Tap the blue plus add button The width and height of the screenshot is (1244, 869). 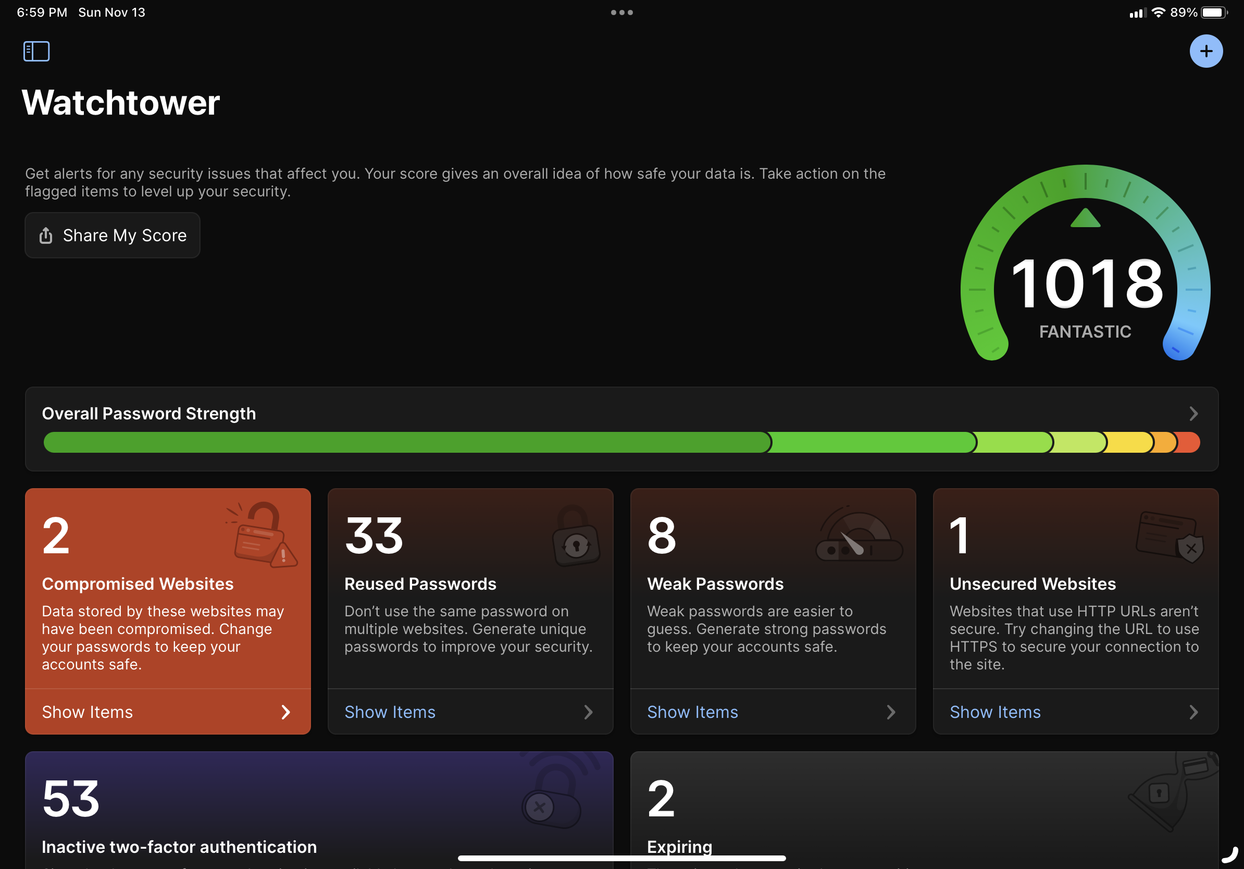pos(1205,52)
